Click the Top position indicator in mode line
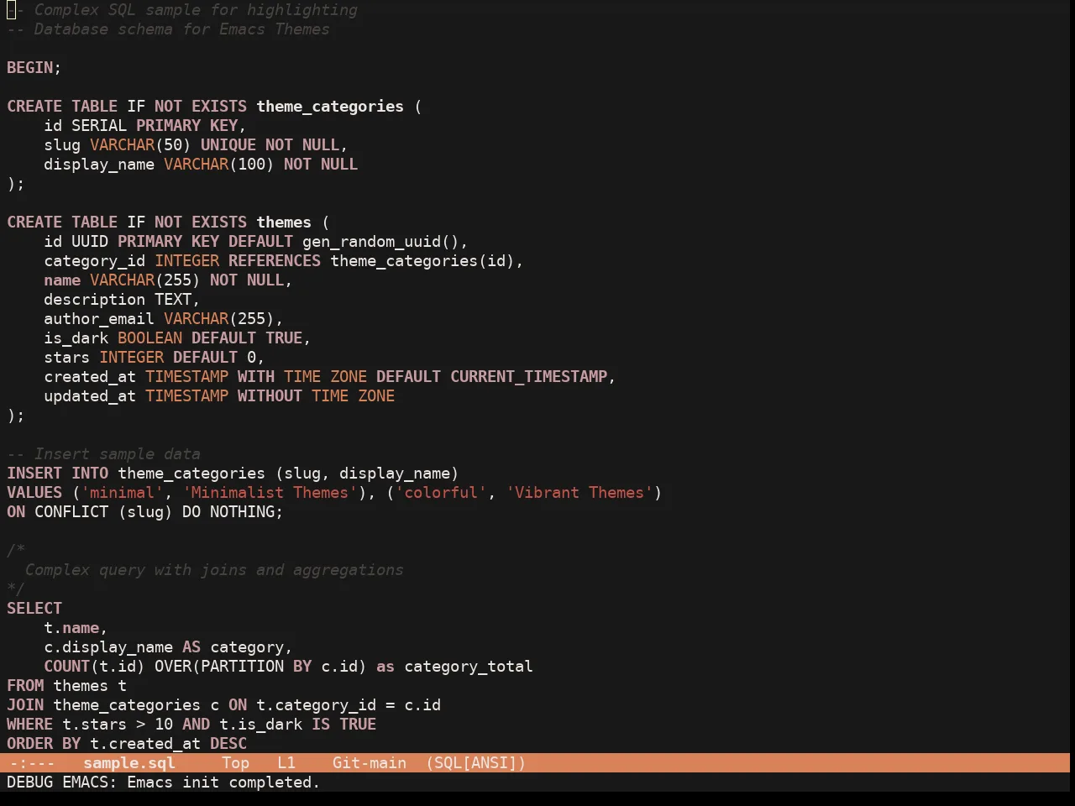The image size is (1075, 806). [x=235, y=763]
